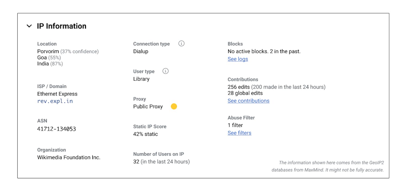Click the Connection type info icon

coord(182,44)
